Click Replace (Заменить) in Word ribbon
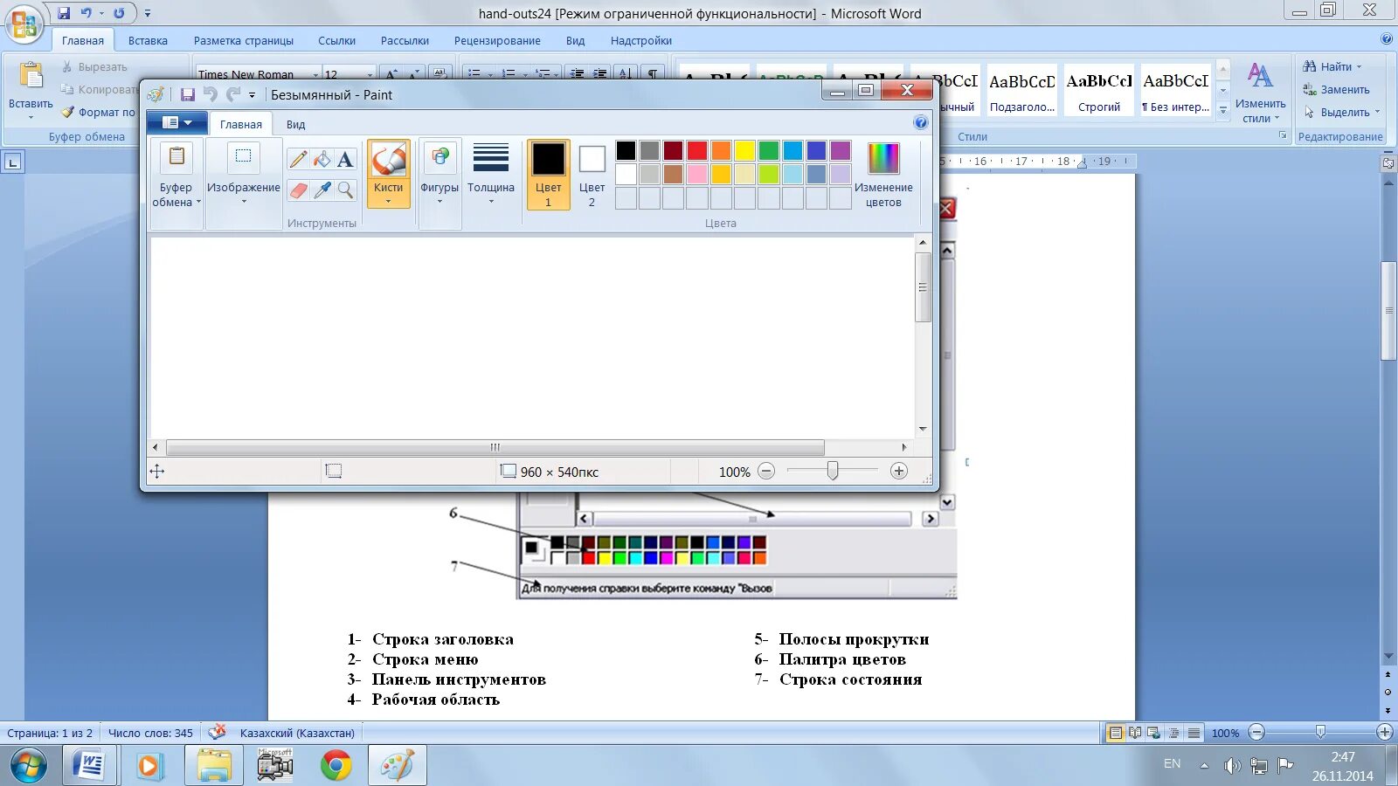 (1336, 89)
